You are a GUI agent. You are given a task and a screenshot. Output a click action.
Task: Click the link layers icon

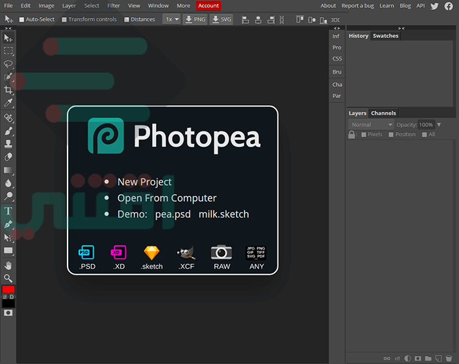point(387,359)
